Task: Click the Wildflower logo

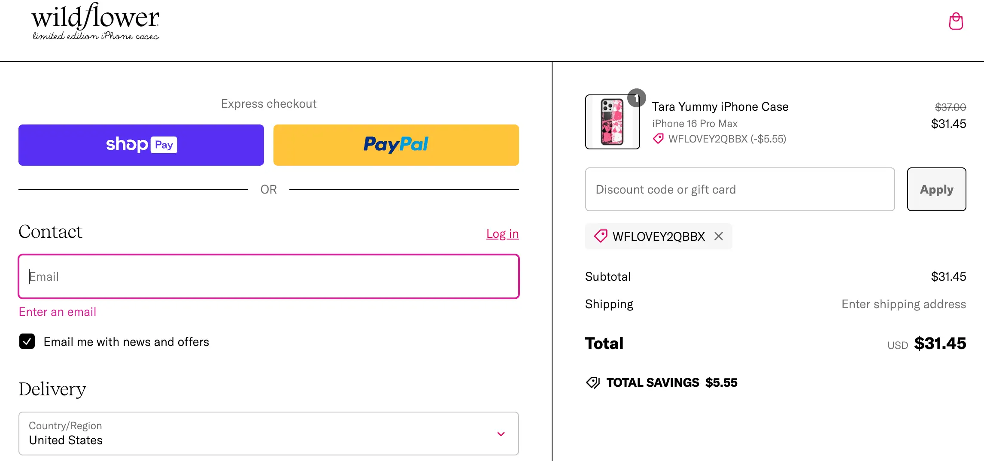Action: click(x=95, y=21)
